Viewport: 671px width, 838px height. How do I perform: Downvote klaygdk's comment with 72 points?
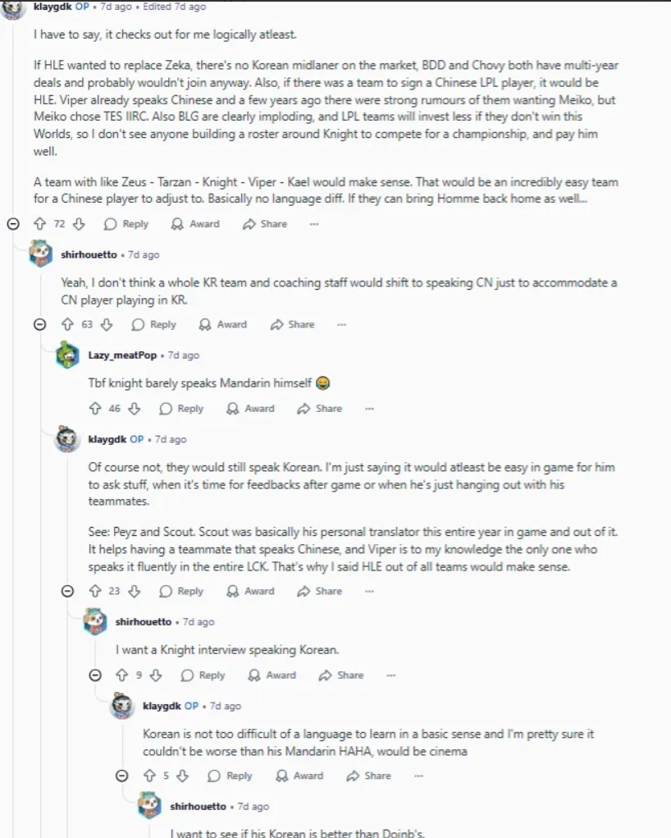click(79, 224)
